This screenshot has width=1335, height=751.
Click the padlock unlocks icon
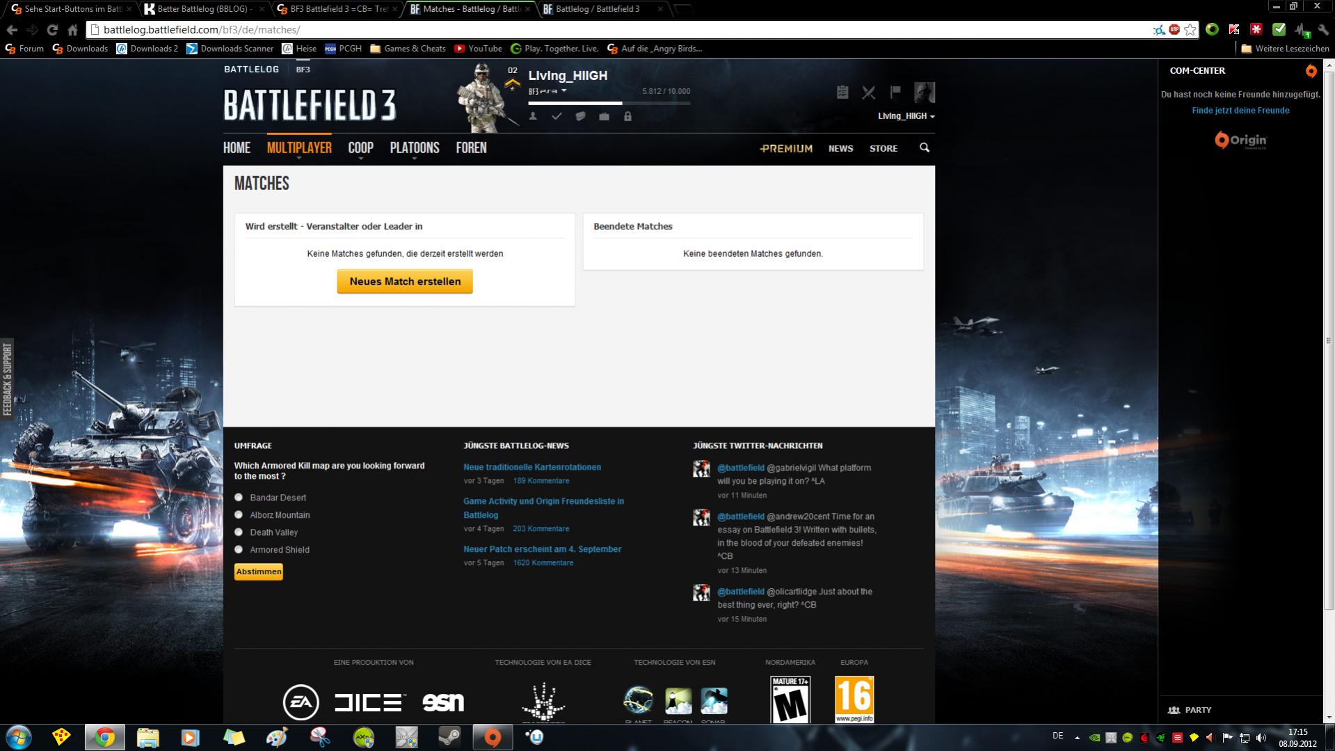(x=627, y=116)
